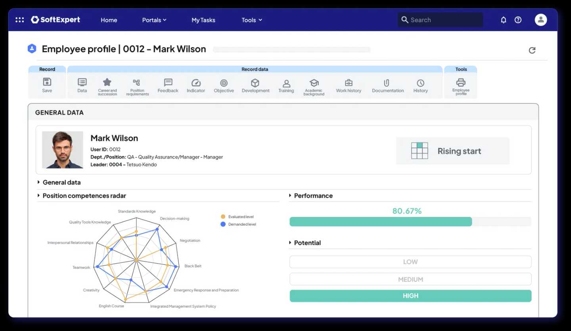The width and height of the screenshot is (571, 331).
Task: Select MEDIUM potential option
Action: pyautogui.click(x=410, y=279)
